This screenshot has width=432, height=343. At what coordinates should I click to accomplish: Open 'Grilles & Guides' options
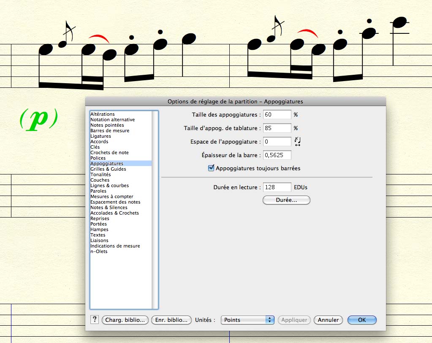click(x=108, y=169)
